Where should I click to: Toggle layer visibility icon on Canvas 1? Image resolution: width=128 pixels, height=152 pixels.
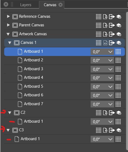(119, 43)
